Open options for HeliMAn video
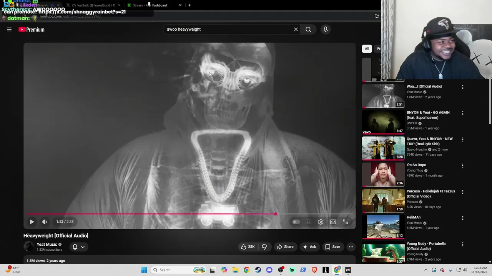 pos(463,218)
